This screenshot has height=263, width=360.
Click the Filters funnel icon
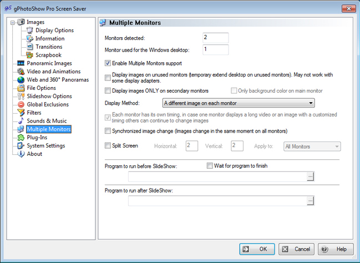pos(21,113)
